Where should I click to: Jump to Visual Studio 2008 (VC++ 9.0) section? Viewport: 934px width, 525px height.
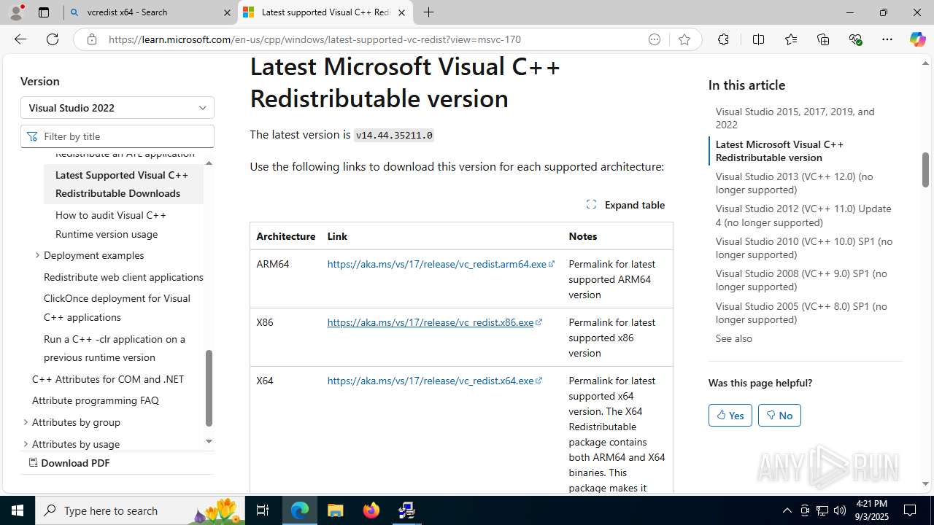[x=801, y=280]
